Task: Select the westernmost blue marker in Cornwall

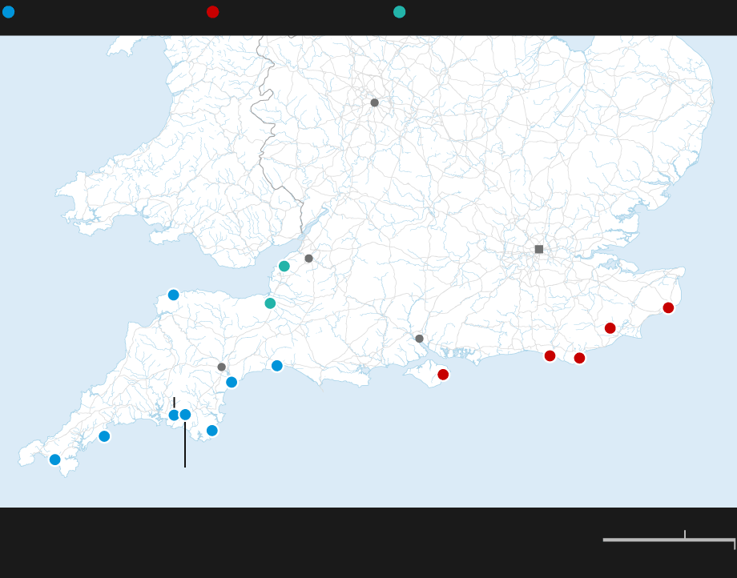Action: pyautogui.click(x=54, y=460)
